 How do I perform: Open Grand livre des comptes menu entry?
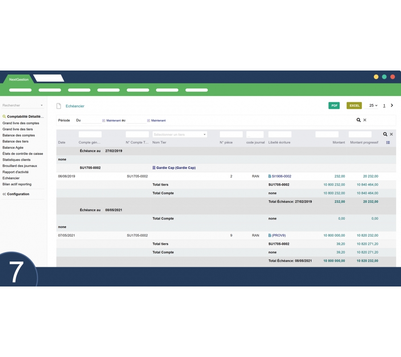coord(21,123)
